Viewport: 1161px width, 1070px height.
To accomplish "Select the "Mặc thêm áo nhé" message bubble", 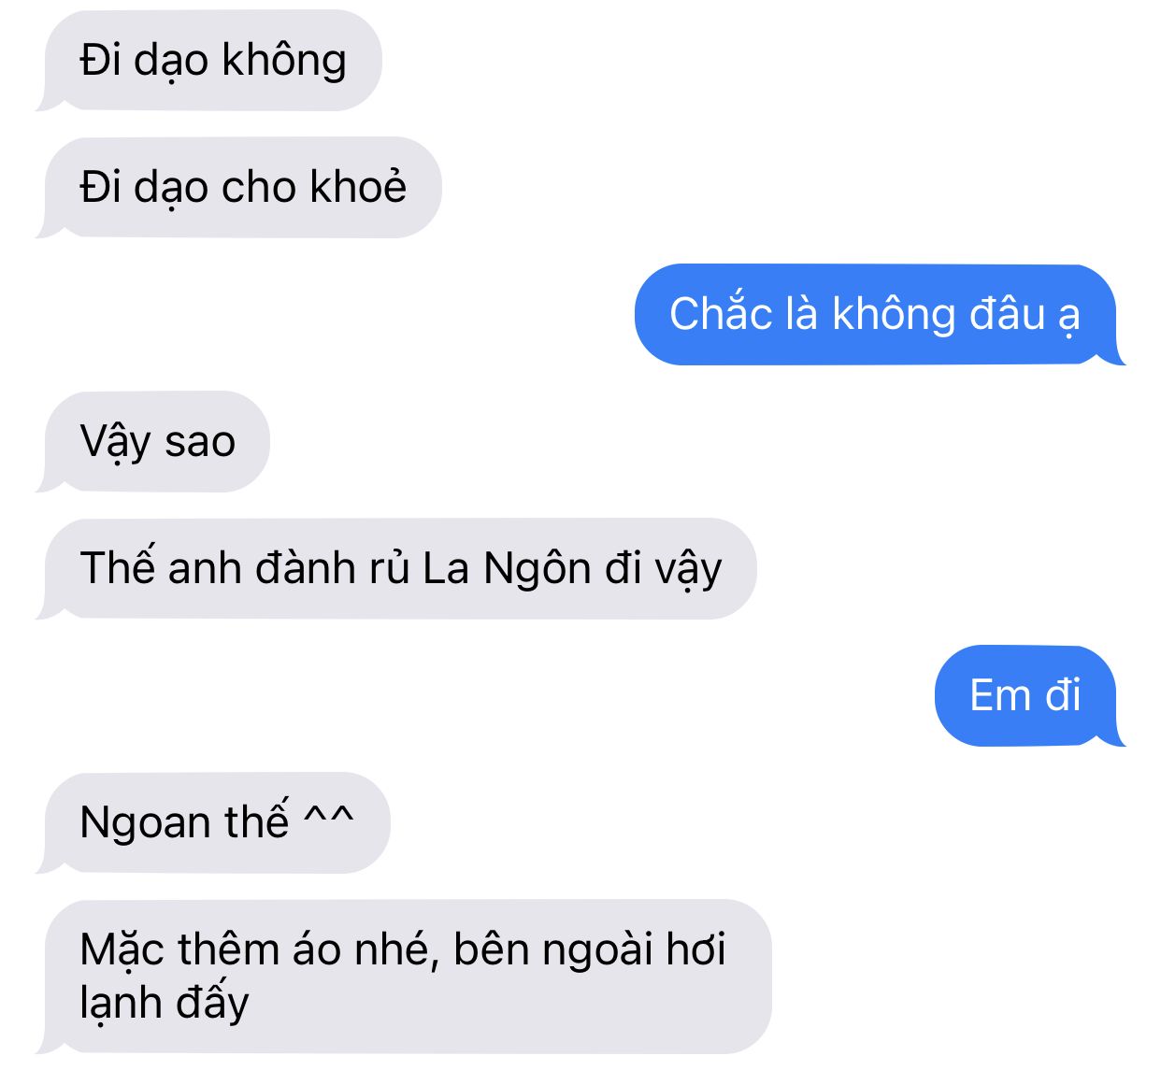I will click(x=408, y=976).
